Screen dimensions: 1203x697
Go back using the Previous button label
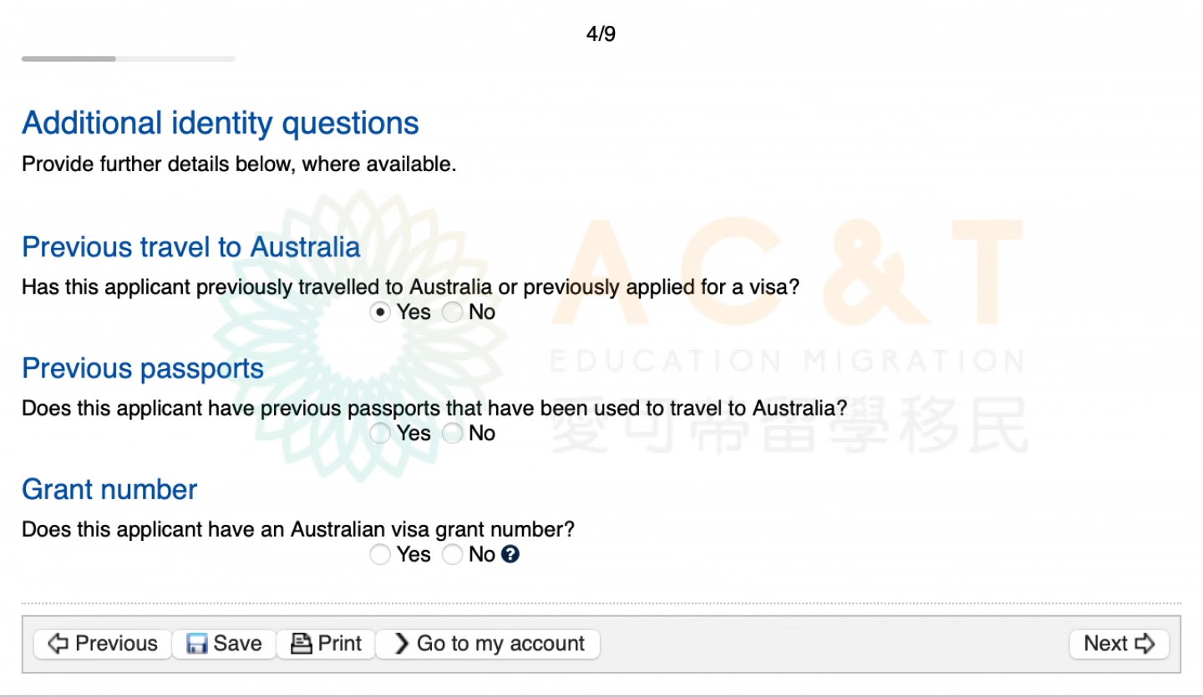(x=116, y=644)
